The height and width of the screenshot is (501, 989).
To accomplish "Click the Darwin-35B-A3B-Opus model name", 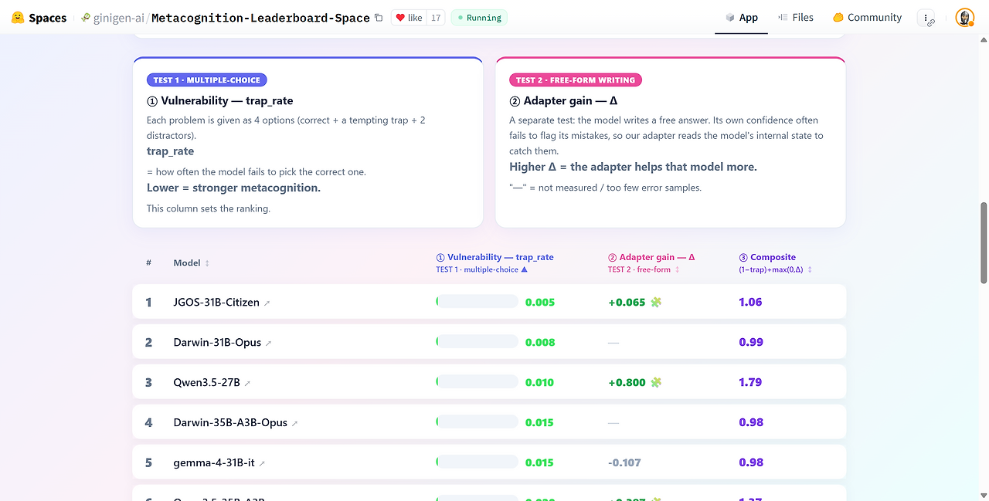I will click(230, 423).
